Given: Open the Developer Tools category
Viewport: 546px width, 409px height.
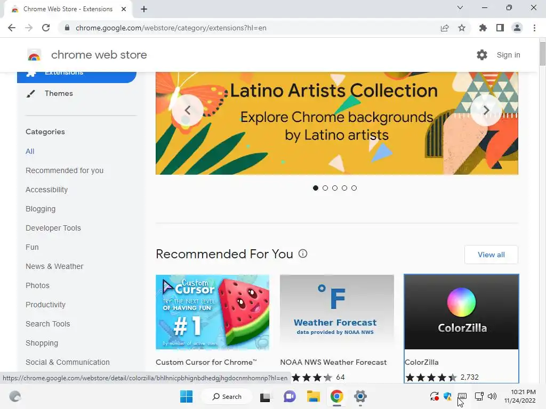Looking at the screenshot, I should 53,228.
